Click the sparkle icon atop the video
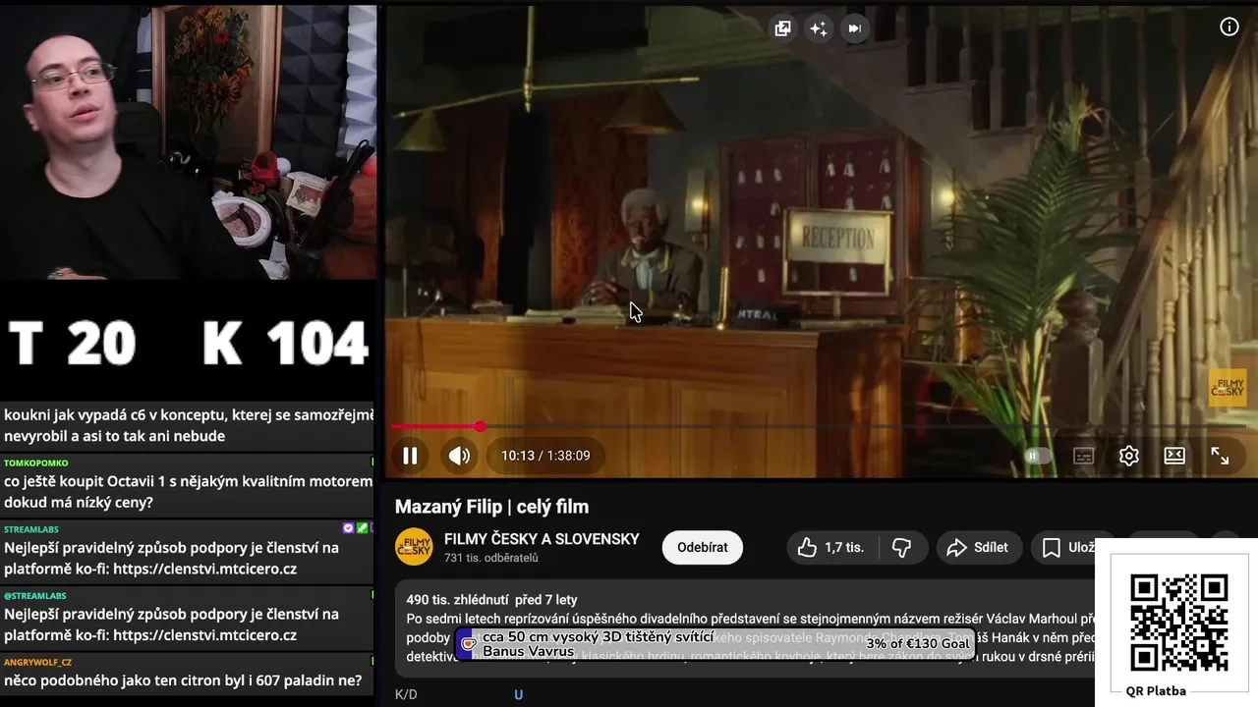Screen dimensions: 1258x707 click(x=818, y=28)
